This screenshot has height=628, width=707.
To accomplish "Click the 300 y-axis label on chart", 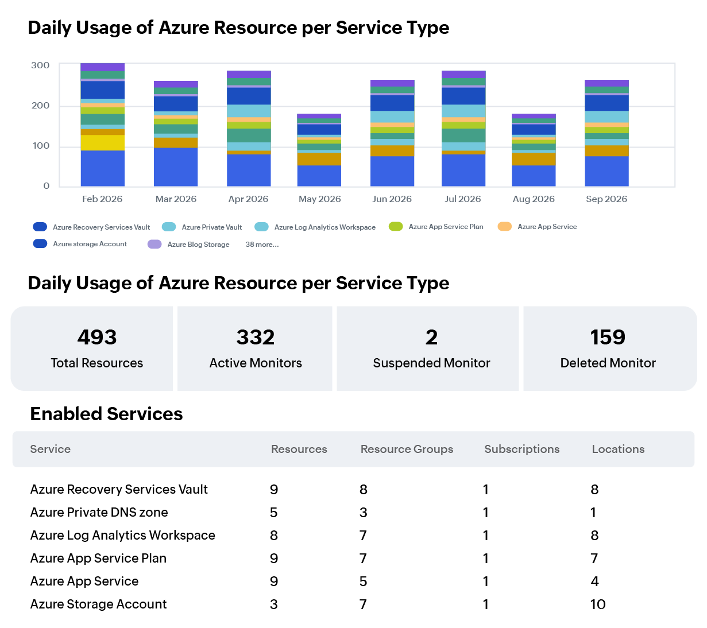I will [x=40, y=65].
